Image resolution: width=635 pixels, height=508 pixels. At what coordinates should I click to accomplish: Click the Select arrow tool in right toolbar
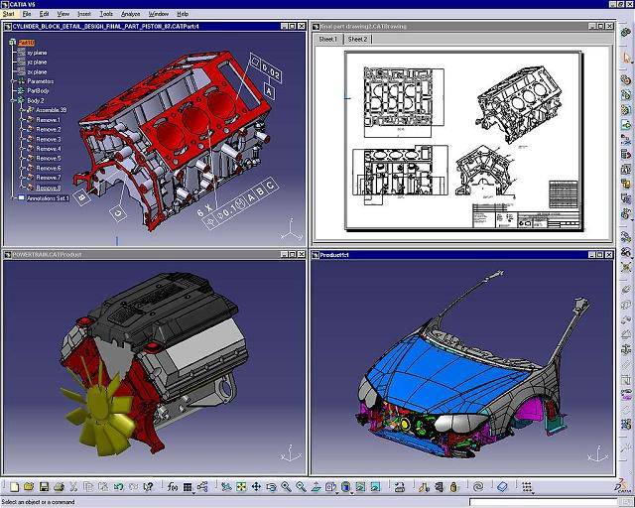pyautogui.click(x=626, y=56)
